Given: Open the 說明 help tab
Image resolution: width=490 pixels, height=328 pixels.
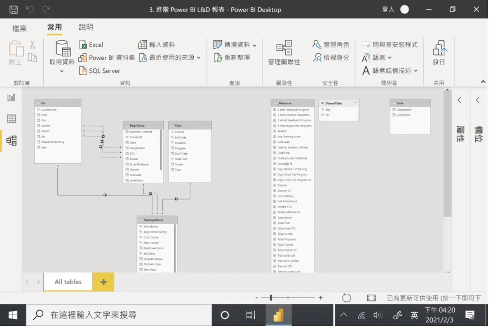Looking at the screenshot, I should [86, 27].
